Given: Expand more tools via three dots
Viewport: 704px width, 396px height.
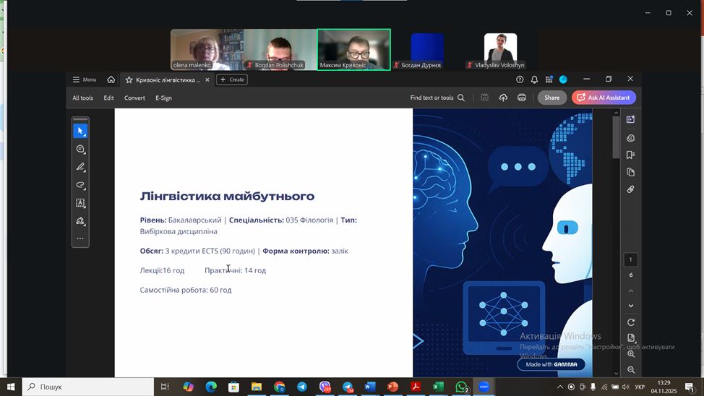Looking at the screenshot, I should 80,238.
